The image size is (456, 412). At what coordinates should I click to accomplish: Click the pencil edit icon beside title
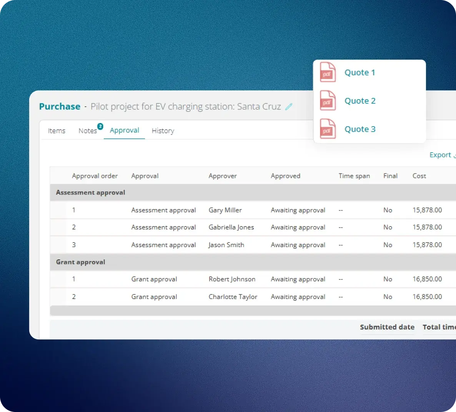(289, 107)
